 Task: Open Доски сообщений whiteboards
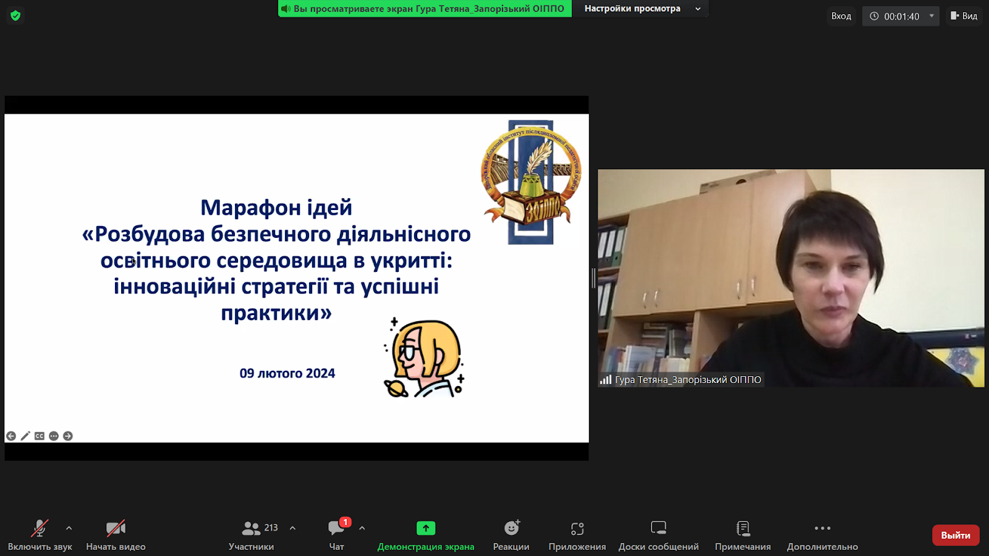(x=658, y=536)
